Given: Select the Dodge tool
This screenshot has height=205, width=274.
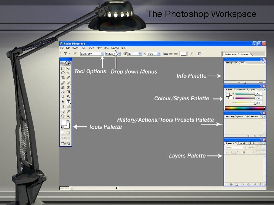Looking at the screenshot, I should (x=68, y=96).
